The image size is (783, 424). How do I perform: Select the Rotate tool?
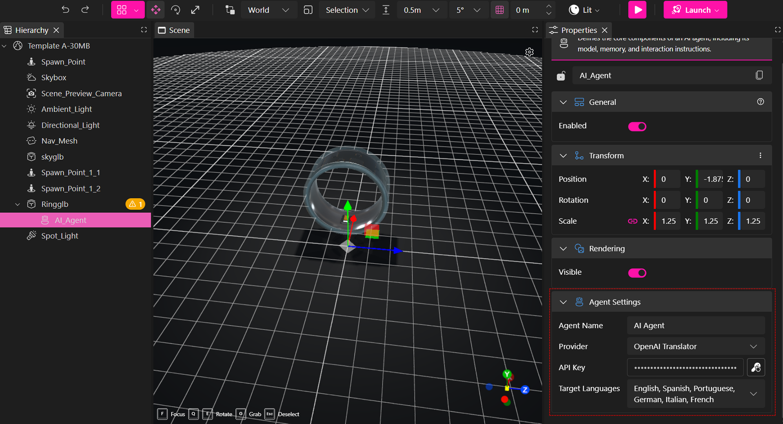click(x=175, y=10)
